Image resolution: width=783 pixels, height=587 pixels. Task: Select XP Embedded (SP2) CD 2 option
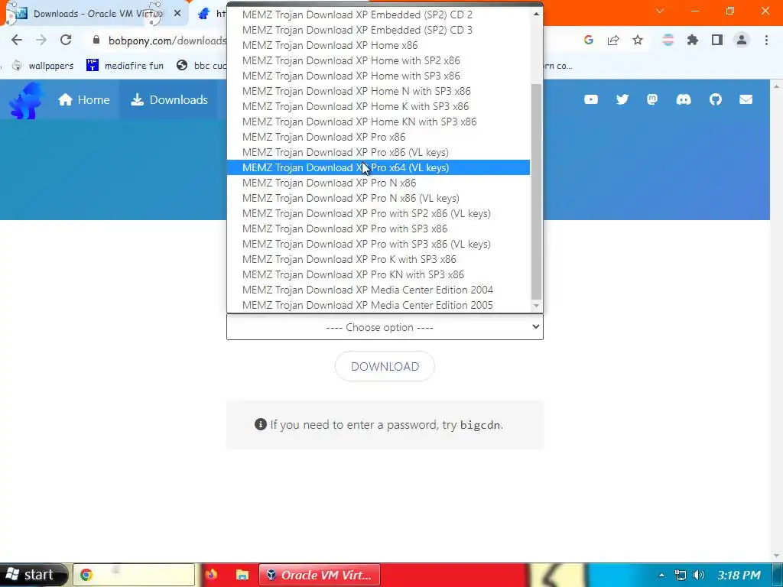pos(379,15)
